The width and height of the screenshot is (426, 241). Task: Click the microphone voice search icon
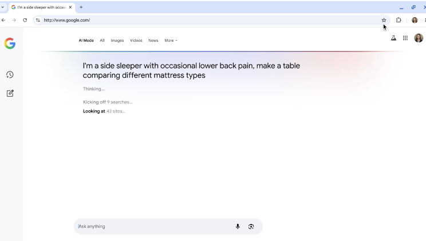[238, 226]
